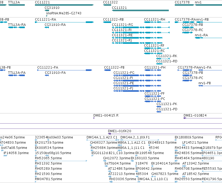222x183 pixels.
Task: Select EST EK048913.5prime
Action: tap(162, 143)
